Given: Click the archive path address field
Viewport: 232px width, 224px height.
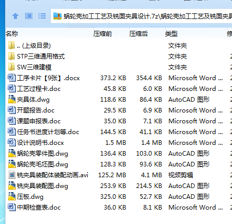Looking at the screenshot, I should [x=141, y=16].
